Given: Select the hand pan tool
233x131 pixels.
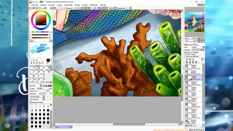Looking at the screenshot, I should (x=40, y=63).
